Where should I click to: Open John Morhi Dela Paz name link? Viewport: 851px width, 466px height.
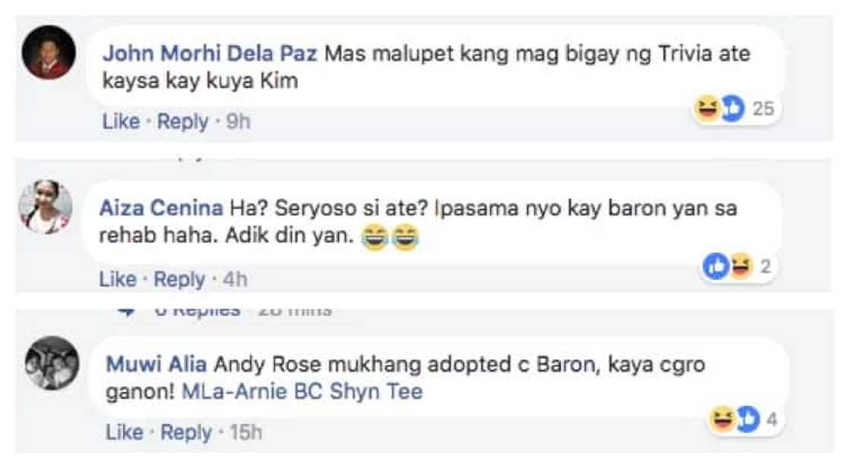coord(210,53)
